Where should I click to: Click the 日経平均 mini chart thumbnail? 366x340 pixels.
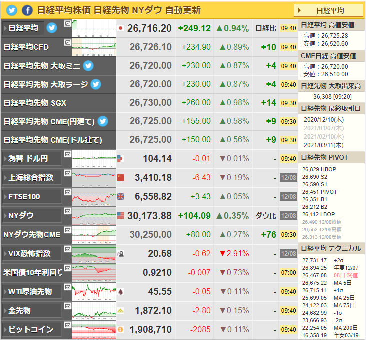pyautogui.click(x=94, y=28)
